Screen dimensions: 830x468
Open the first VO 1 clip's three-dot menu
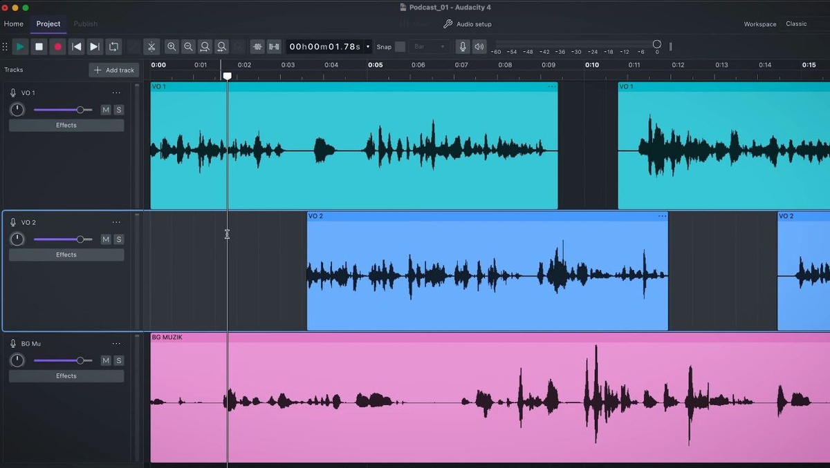pyautogui.click(x=551, y=86)
